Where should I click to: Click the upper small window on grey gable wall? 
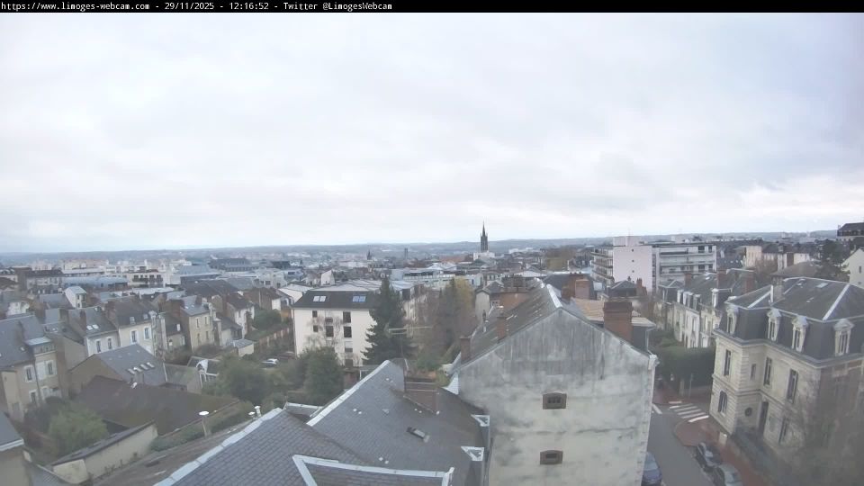pyautogui.click(x=553, y=400)
